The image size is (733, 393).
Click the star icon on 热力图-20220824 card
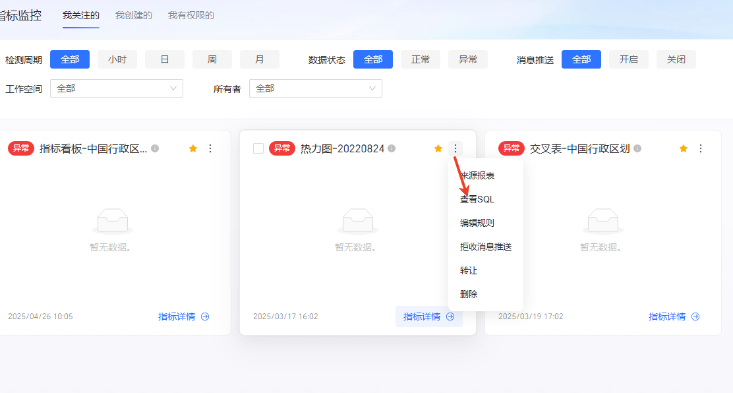click(438, 148)
